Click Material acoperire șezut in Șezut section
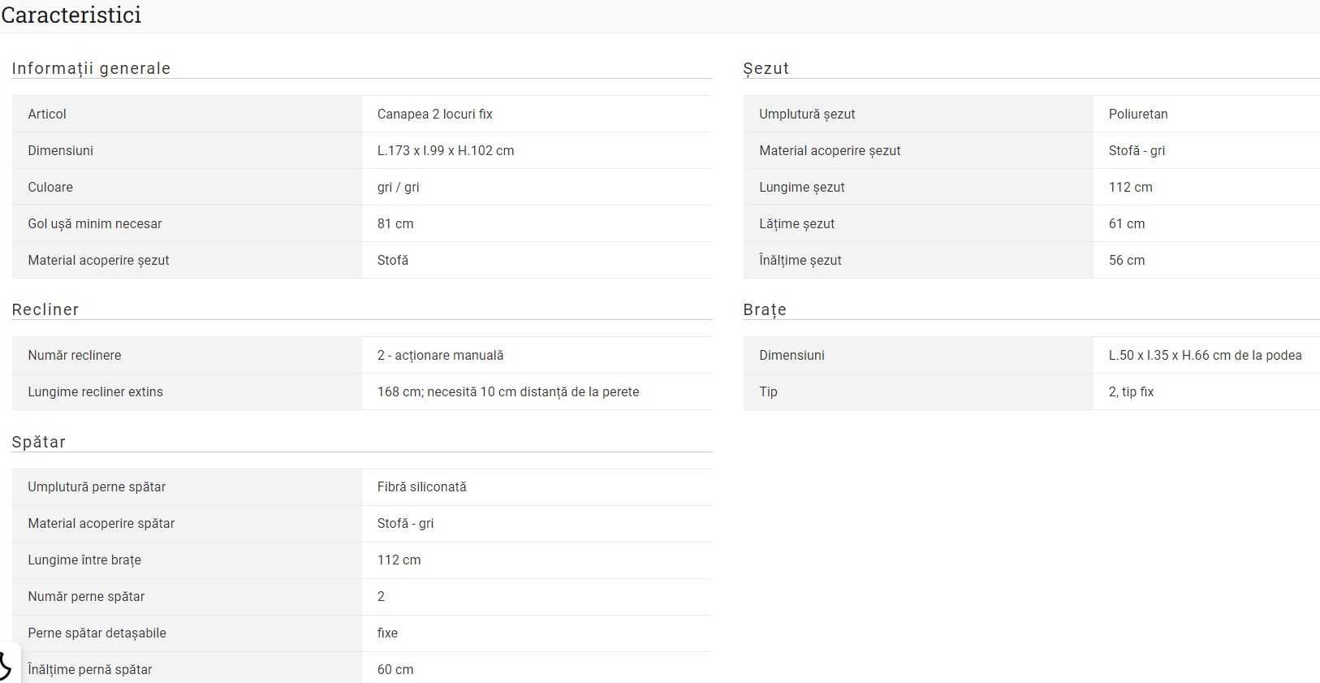 [830, 150]
